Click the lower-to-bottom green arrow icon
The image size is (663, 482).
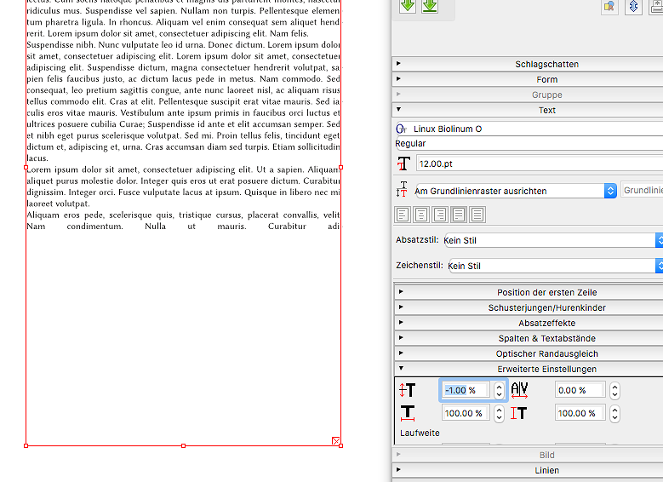(430, 6)
